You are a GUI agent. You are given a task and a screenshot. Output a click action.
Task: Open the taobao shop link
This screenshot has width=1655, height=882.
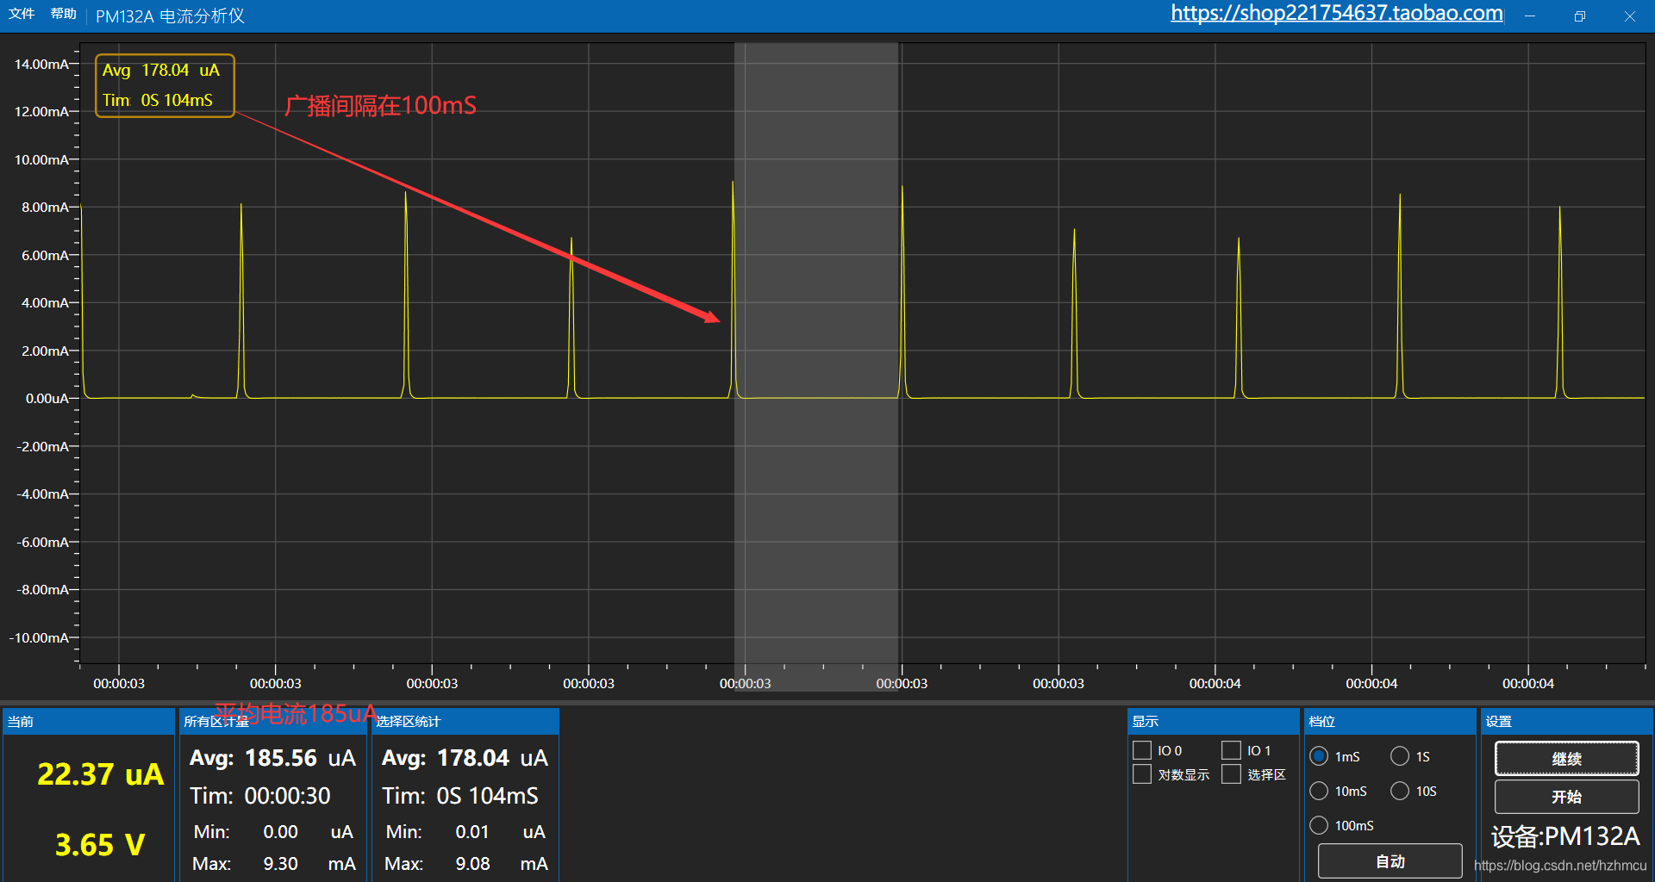point(1336,13)
